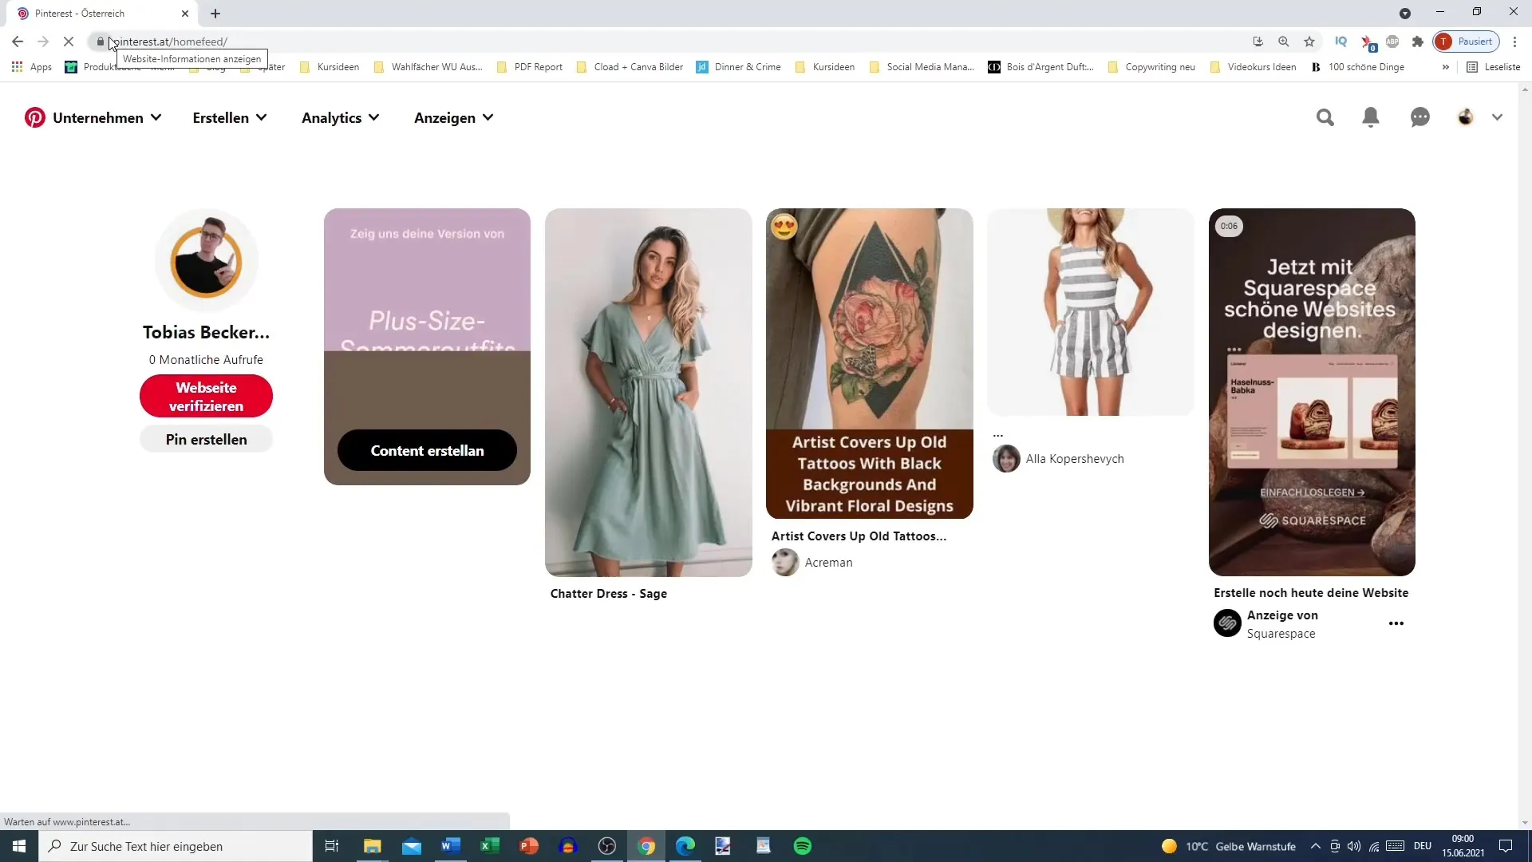Open the tattoo cover-up pin image
1532x862 pixels.
point(869,363)
